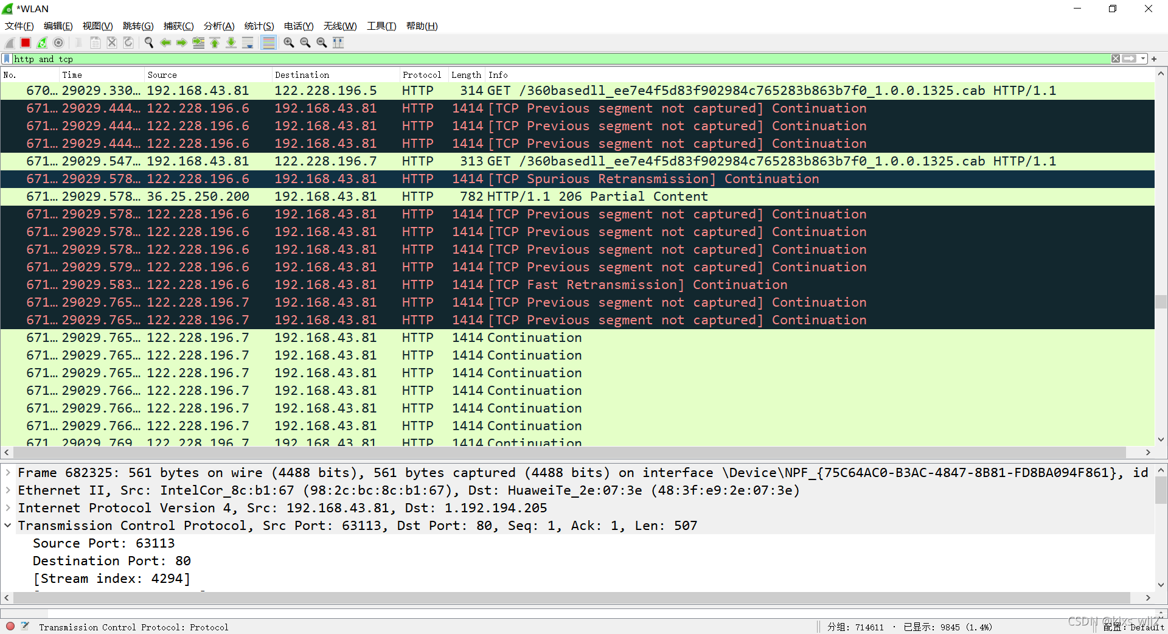Image resolution: width=1168 pixels, height=634 pixels.
Task: Sort by the Protocol column header
Action: (x=424, y=75)
